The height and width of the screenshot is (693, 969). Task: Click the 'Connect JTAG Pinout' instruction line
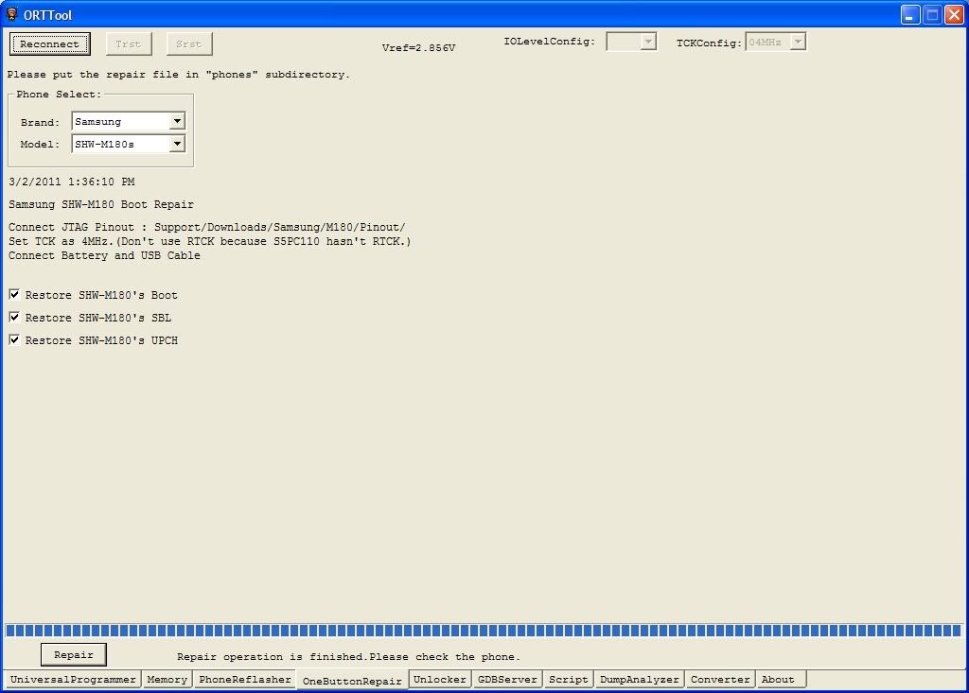coord(207,227)
